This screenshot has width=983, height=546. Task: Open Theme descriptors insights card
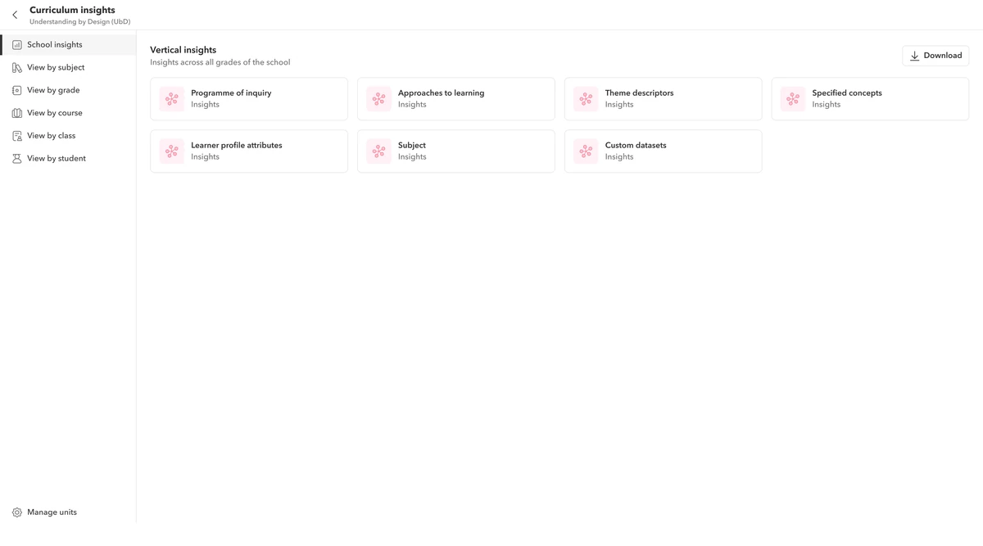664,99
